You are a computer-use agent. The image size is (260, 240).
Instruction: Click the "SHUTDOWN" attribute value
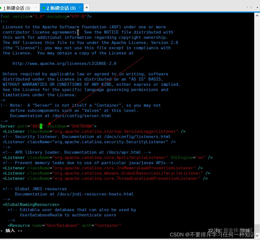point(82,126)
